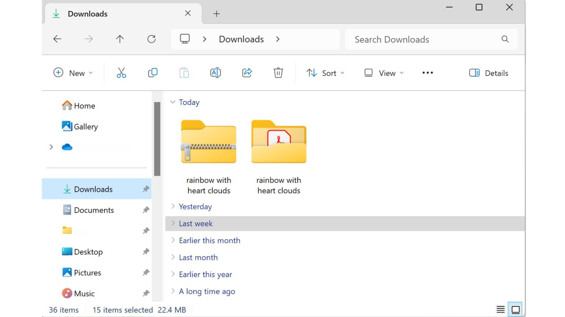Switch to large thumbnails view layout
The width and height of the screenshot is (565, 317).
coord(516,309)
